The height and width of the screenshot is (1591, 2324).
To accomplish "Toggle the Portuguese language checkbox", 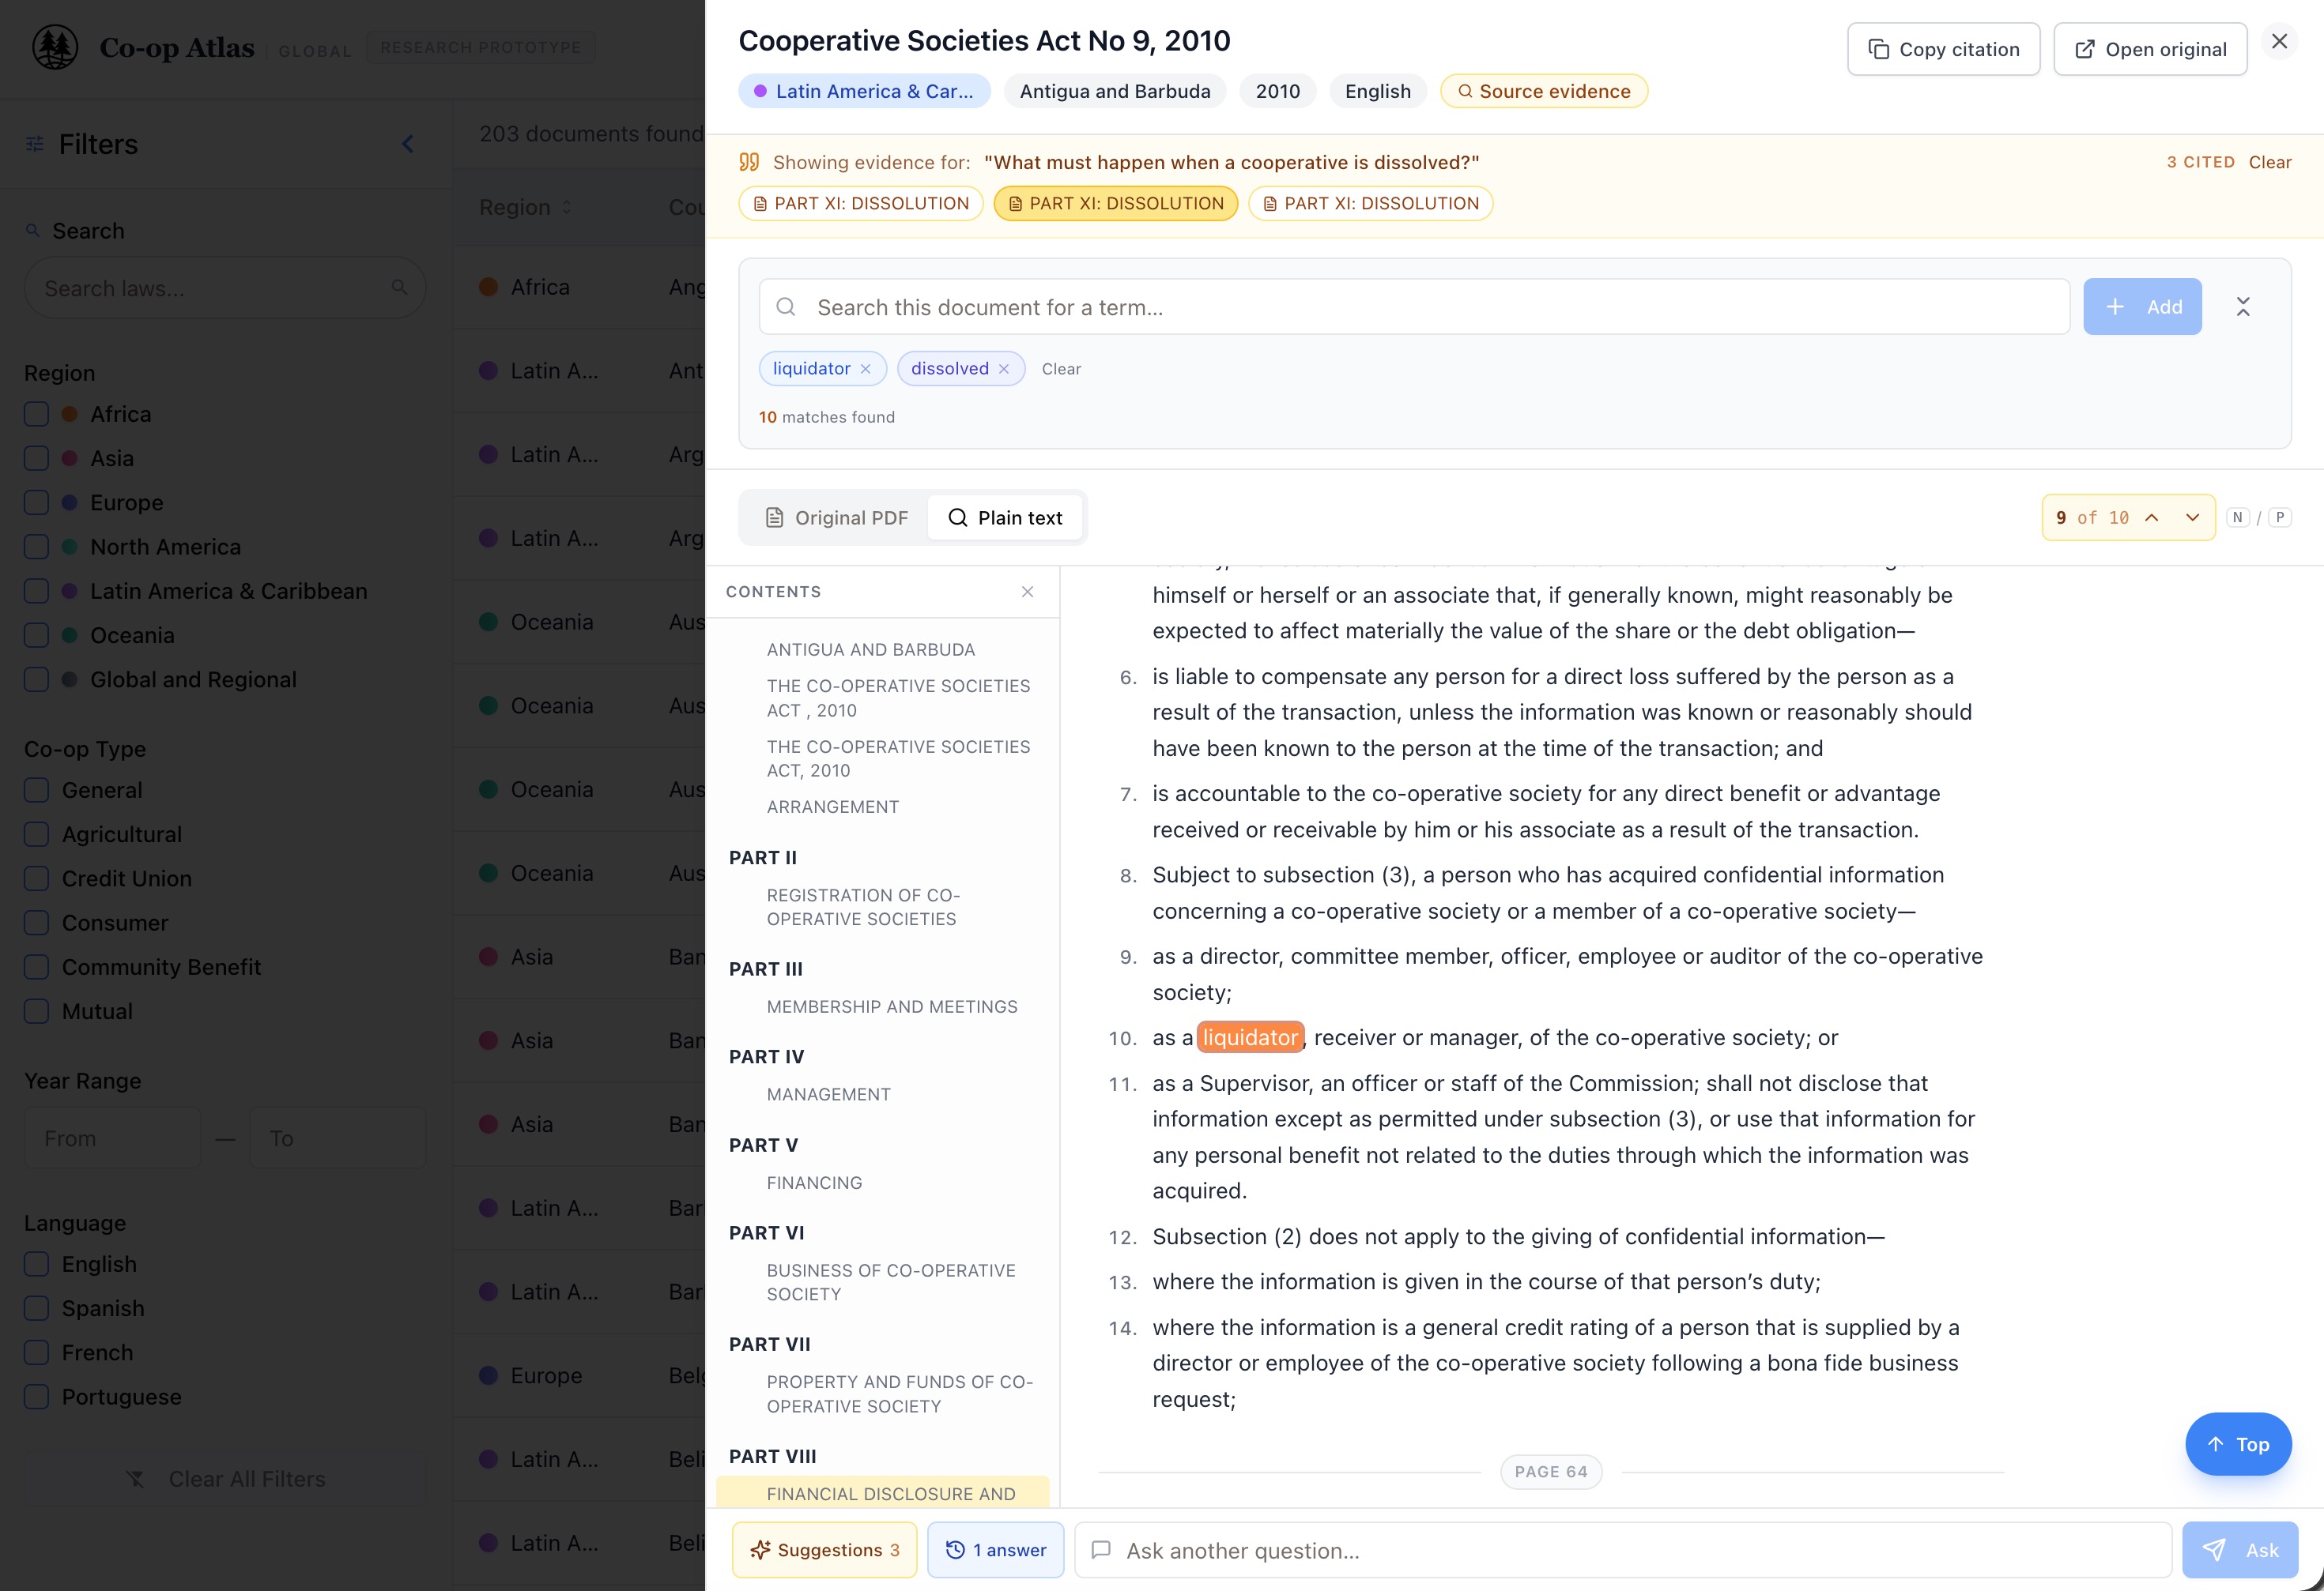I will coord(36,1396).
